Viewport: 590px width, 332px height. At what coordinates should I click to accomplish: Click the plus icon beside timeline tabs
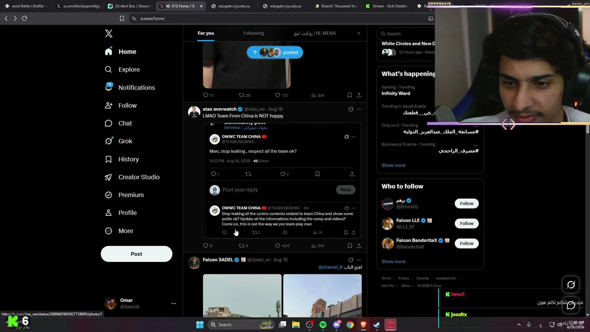coord(359,33)
